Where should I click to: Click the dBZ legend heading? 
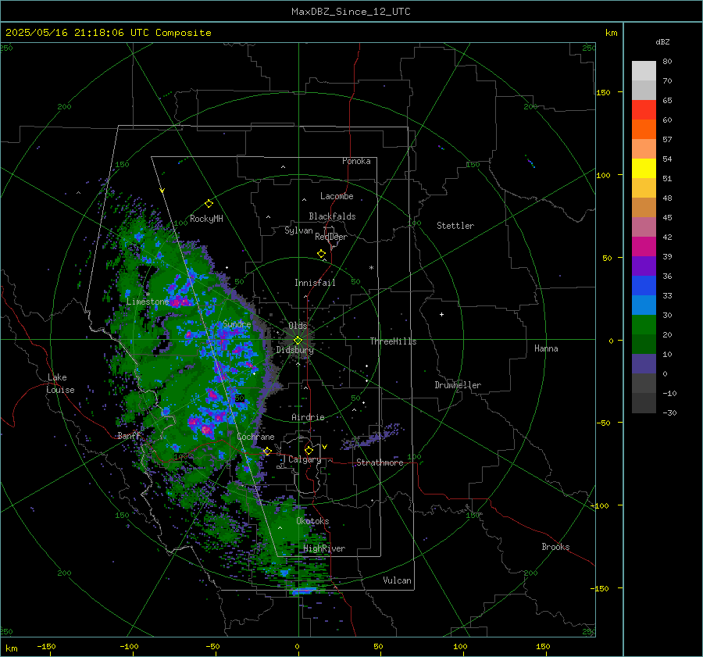[662, 42]
